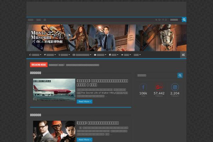Open the RSS feed icon in top bar
Screen dimensions: 213x142
tap(156, 20)
